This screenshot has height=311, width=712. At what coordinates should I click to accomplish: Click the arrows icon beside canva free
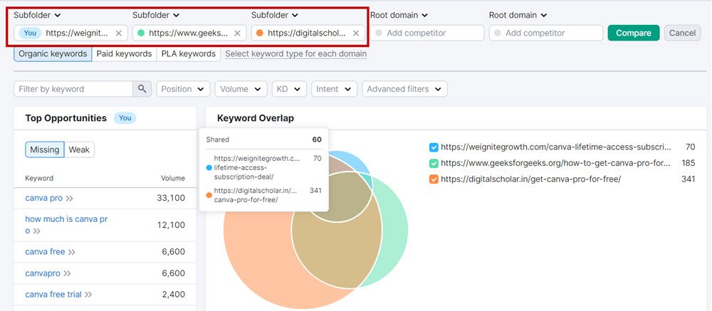click(71, 252)
